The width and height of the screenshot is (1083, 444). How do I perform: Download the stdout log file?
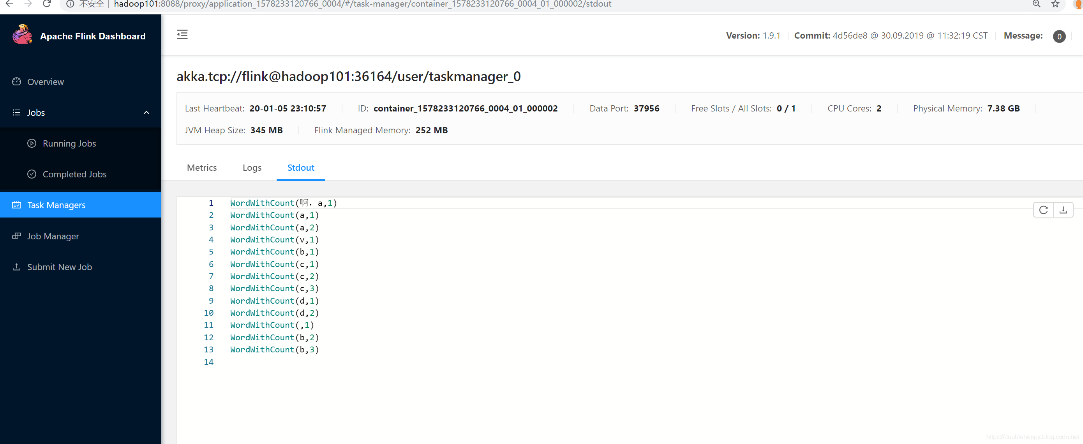coord(1063,210)
